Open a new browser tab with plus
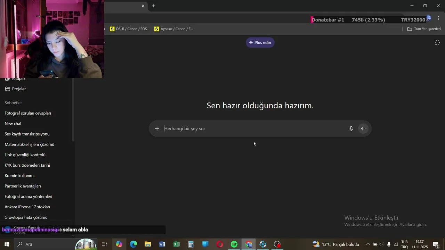Viewport: 445px width, 250px height. coord(154,6)
